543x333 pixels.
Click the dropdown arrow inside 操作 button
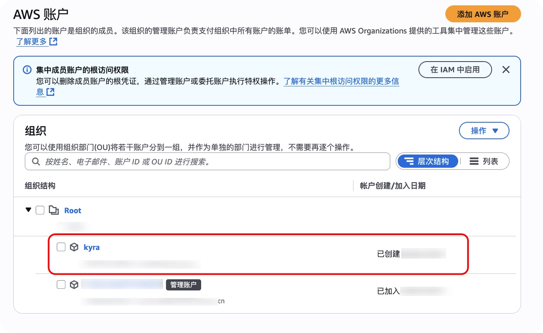point(495,131)
